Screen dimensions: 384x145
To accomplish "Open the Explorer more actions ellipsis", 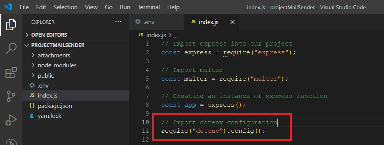I will (x=118, y=22).
